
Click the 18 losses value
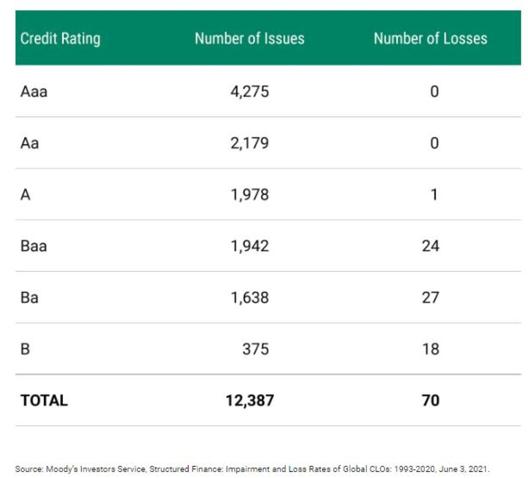(430, 349)
